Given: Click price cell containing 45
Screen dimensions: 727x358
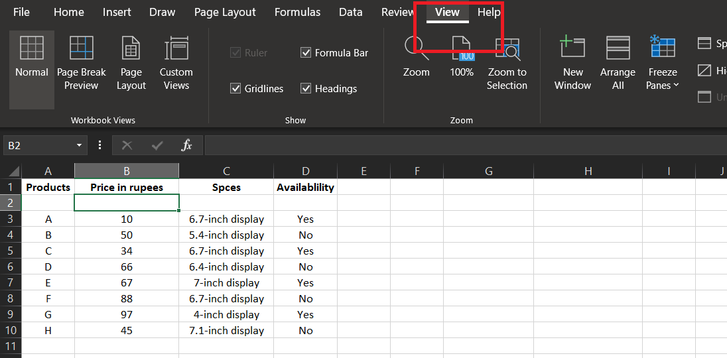Looking at the screenshot, I should pyautogui.click(x=127, y=331).
